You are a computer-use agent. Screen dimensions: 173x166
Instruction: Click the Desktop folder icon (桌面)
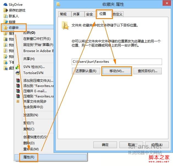point(5,68)
